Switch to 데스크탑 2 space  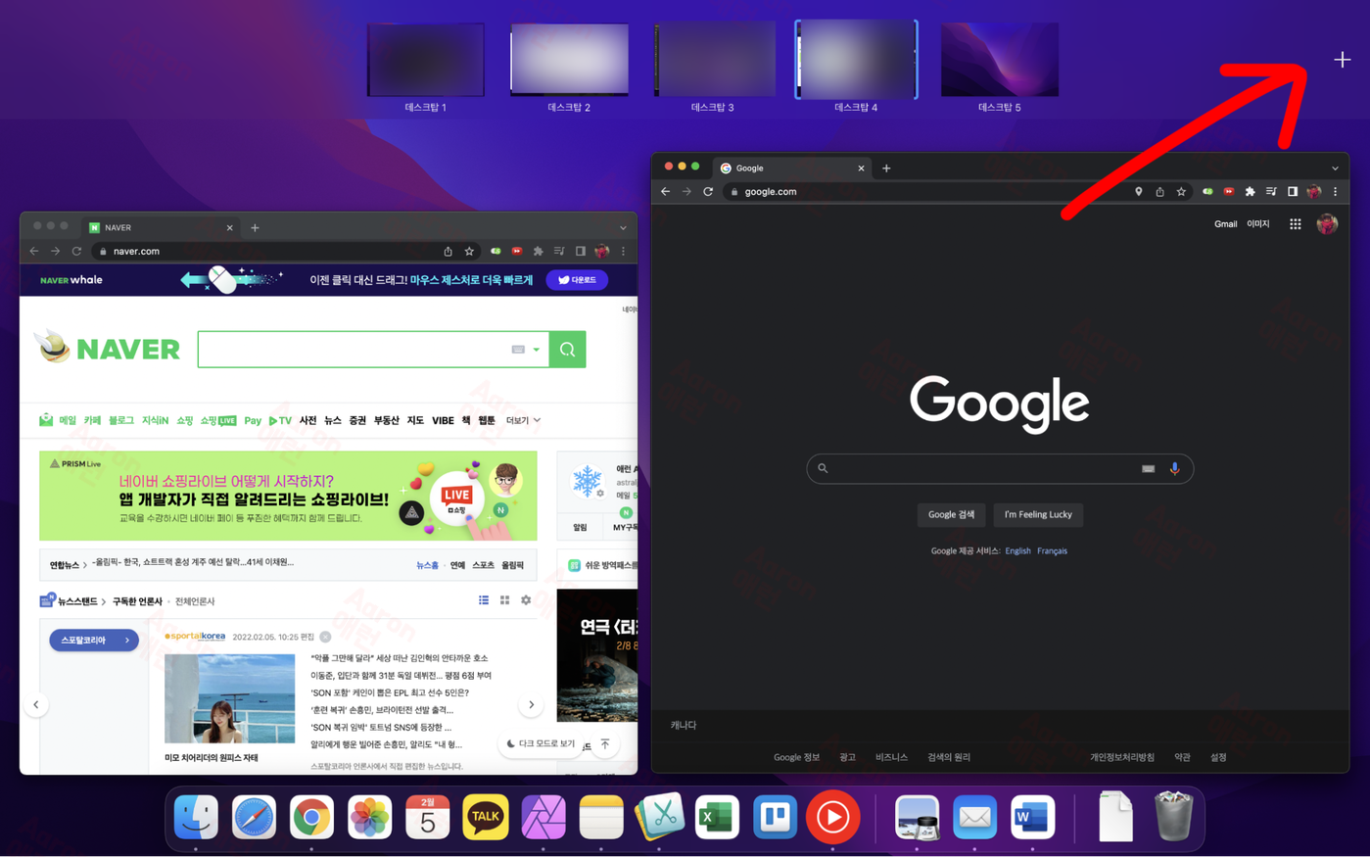pos(569,60)
